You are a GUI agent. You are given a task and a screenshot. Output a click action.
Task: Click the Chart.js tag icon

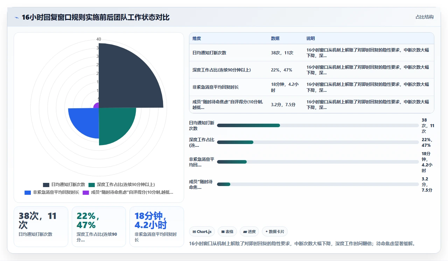tap(194, 232)
